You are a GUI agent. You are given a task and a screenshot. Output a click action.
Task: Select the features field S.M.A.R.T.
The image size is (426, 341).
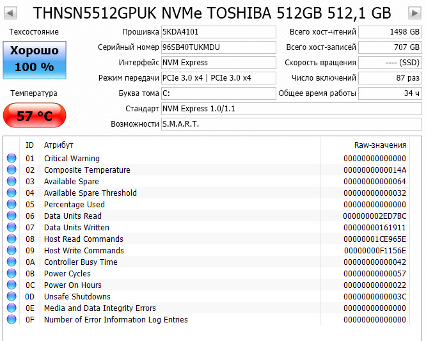[x=292, y=124]
